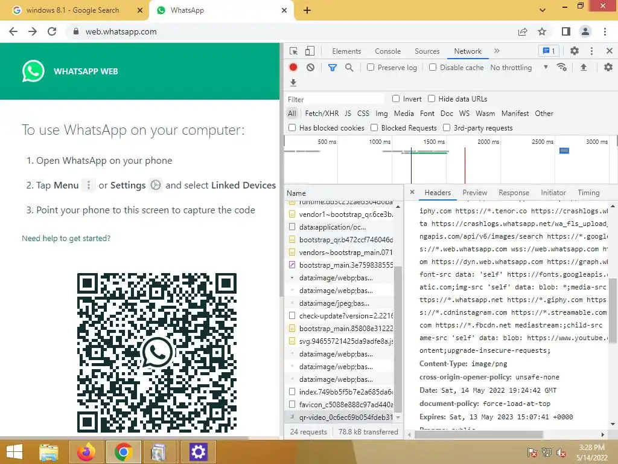The image size is (618, 464).
Task: Reload the WhatsApp Web page
Action: click(x=52, y=31)
